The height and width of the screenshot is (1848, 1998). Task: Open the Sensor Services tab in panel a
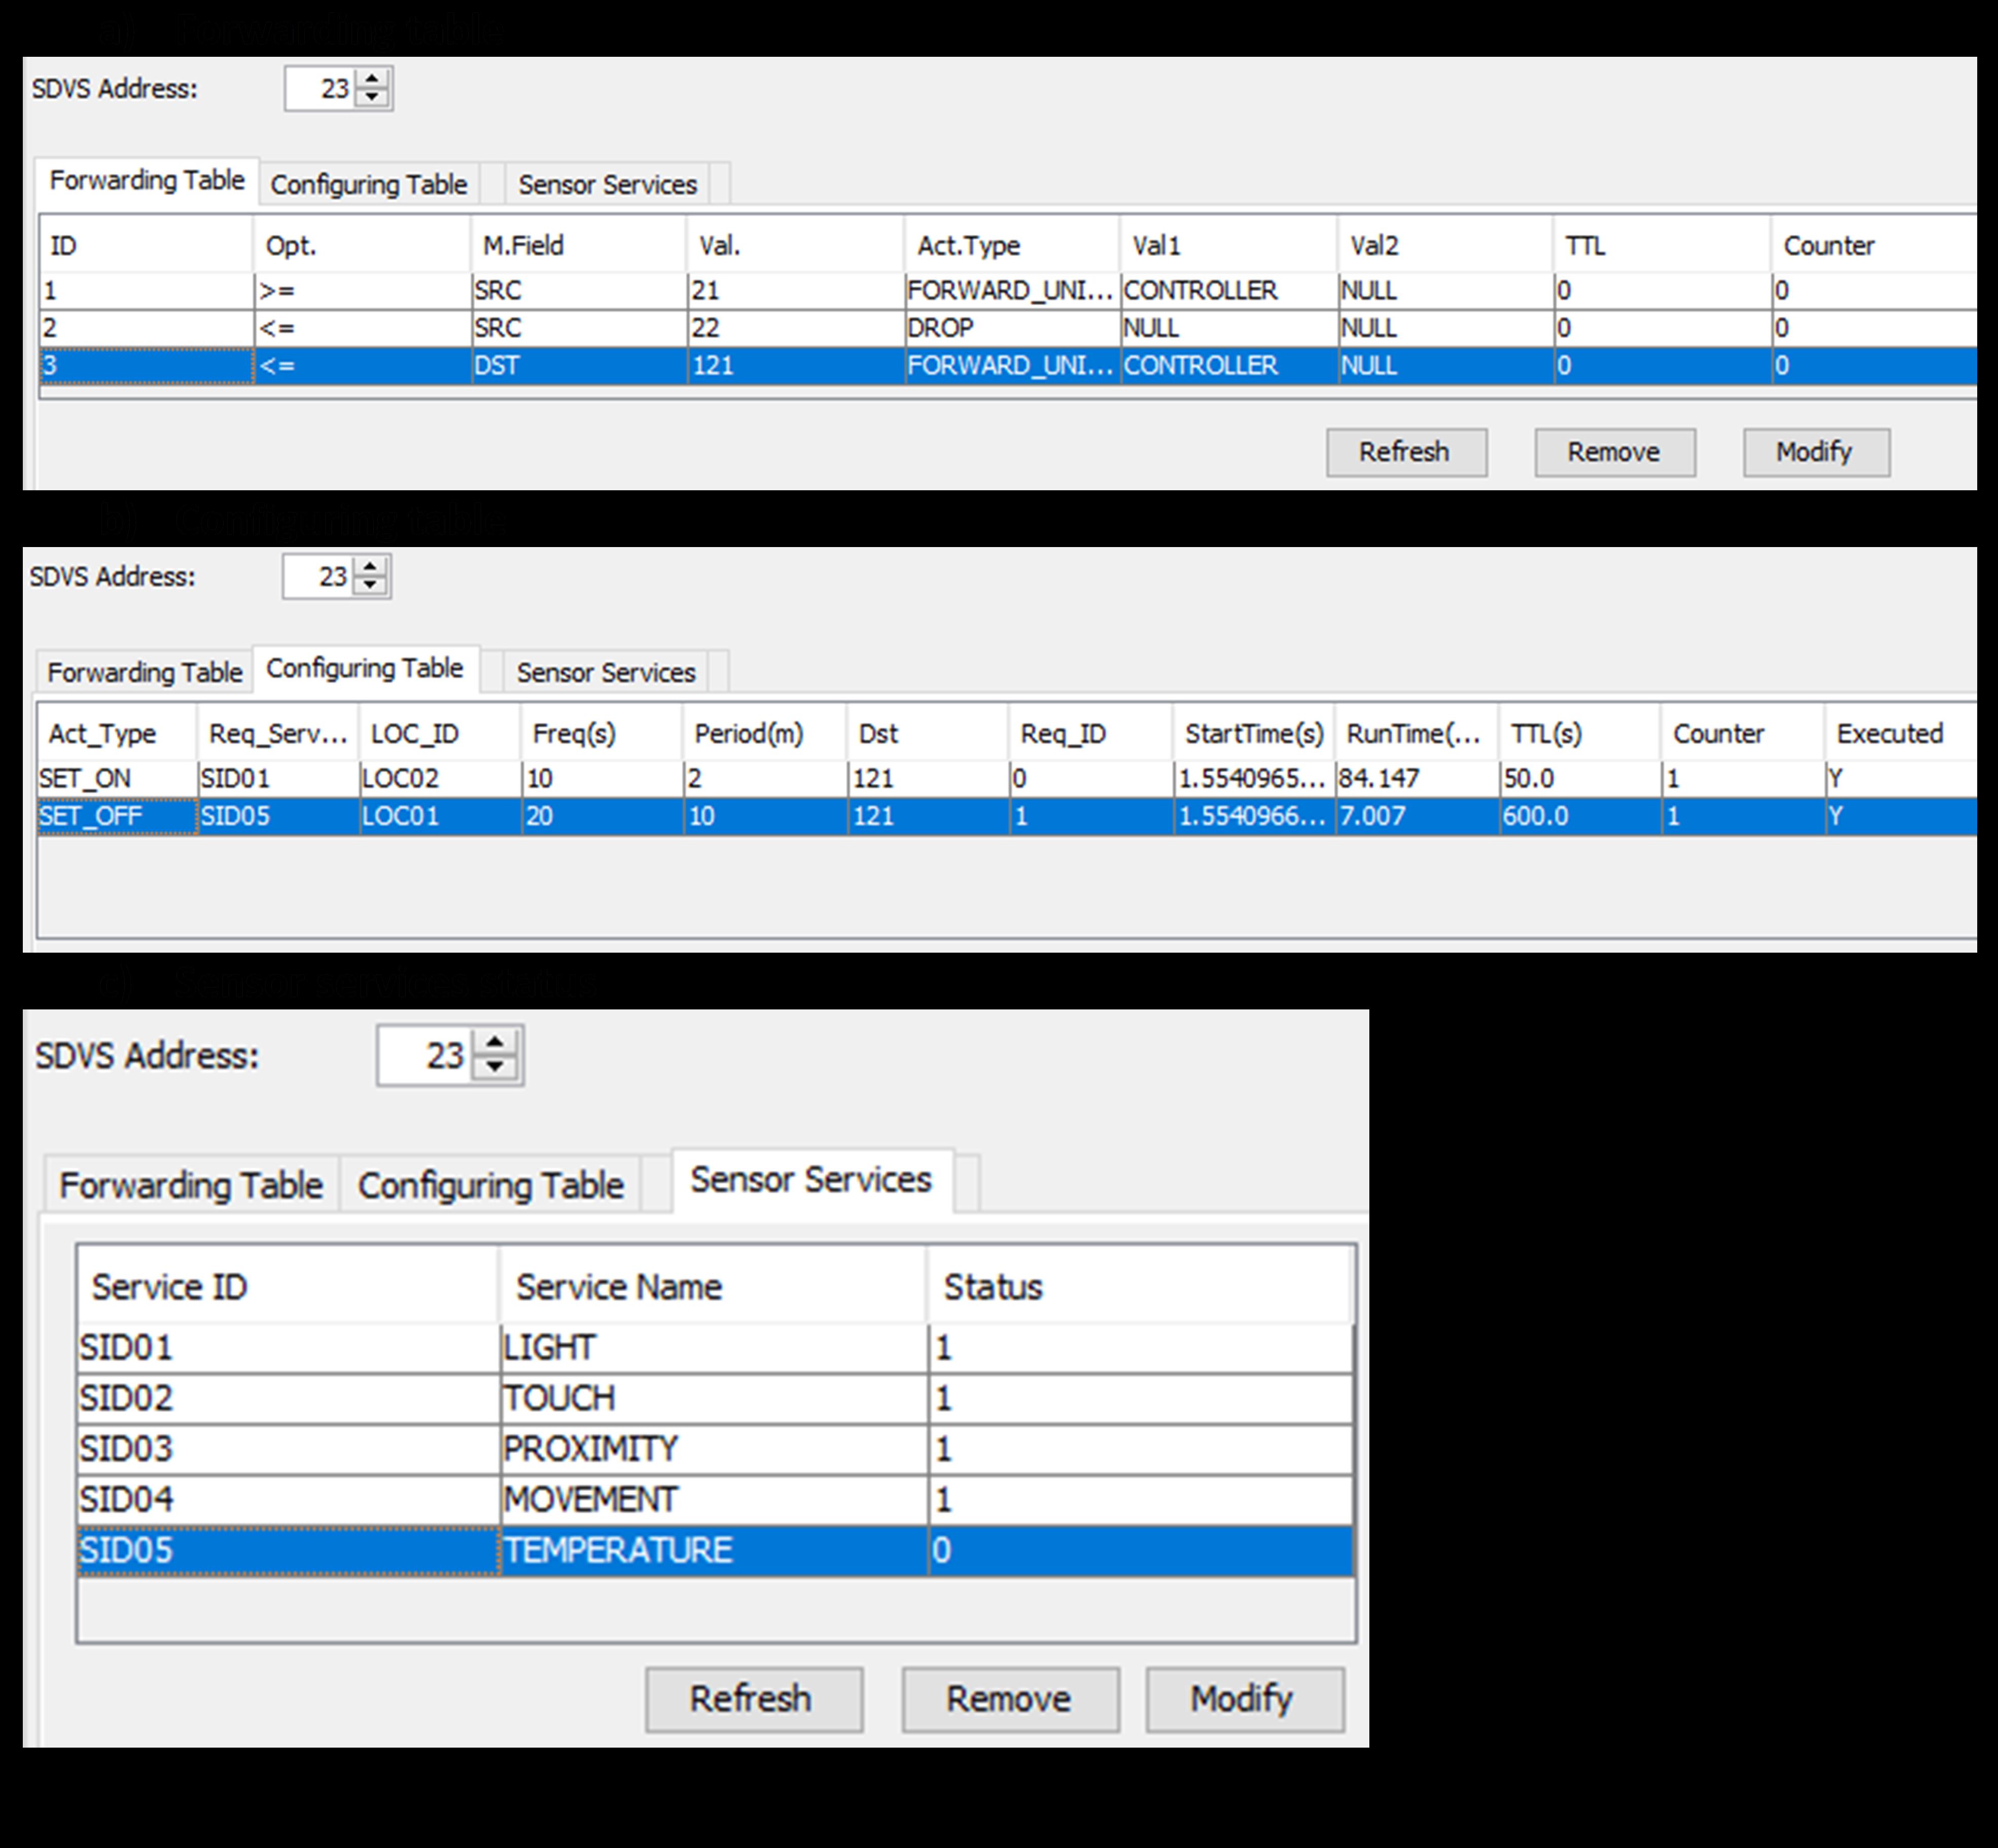(607, 183)
